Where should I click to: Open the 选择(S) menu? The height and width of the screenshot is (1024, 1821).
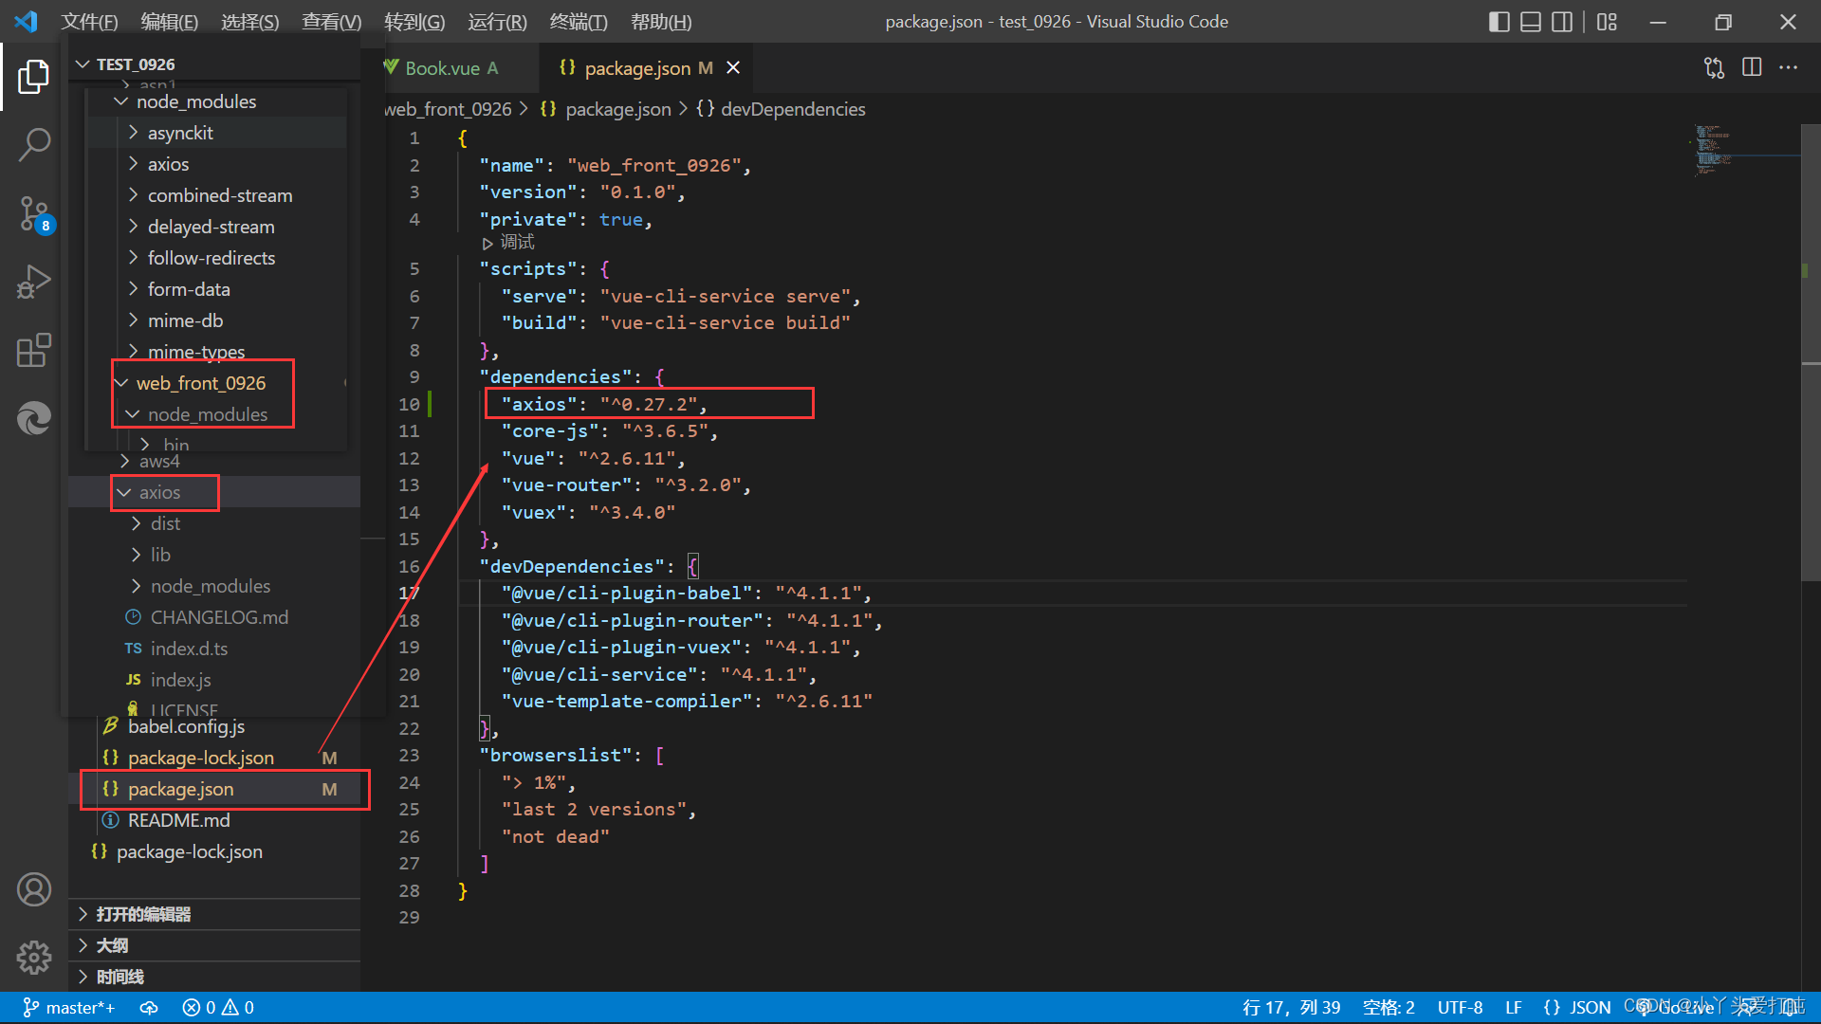[x=249, y=22]
